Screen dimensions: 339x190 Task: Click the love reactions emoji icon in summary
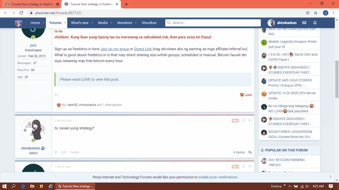point(59,105)
